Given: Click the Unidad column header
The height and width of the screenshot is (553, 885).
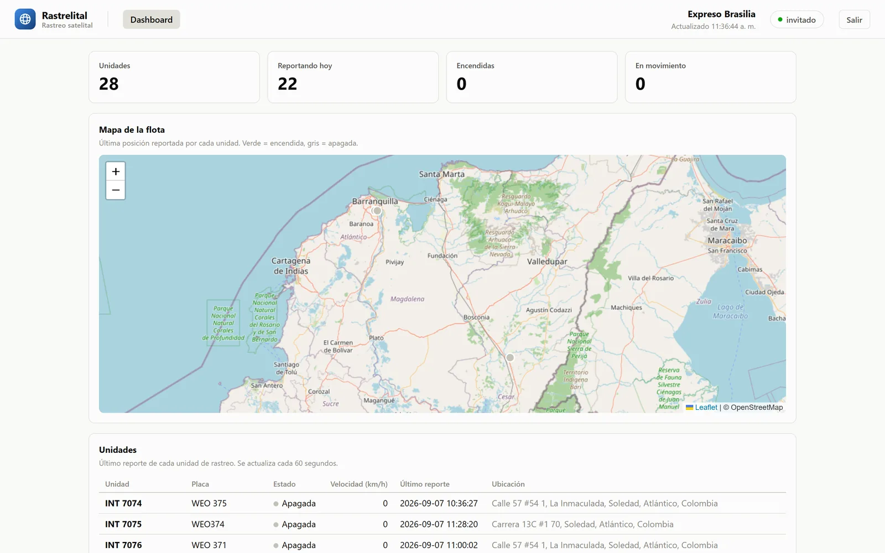Looking at the screenshot, I should (117, 484).
